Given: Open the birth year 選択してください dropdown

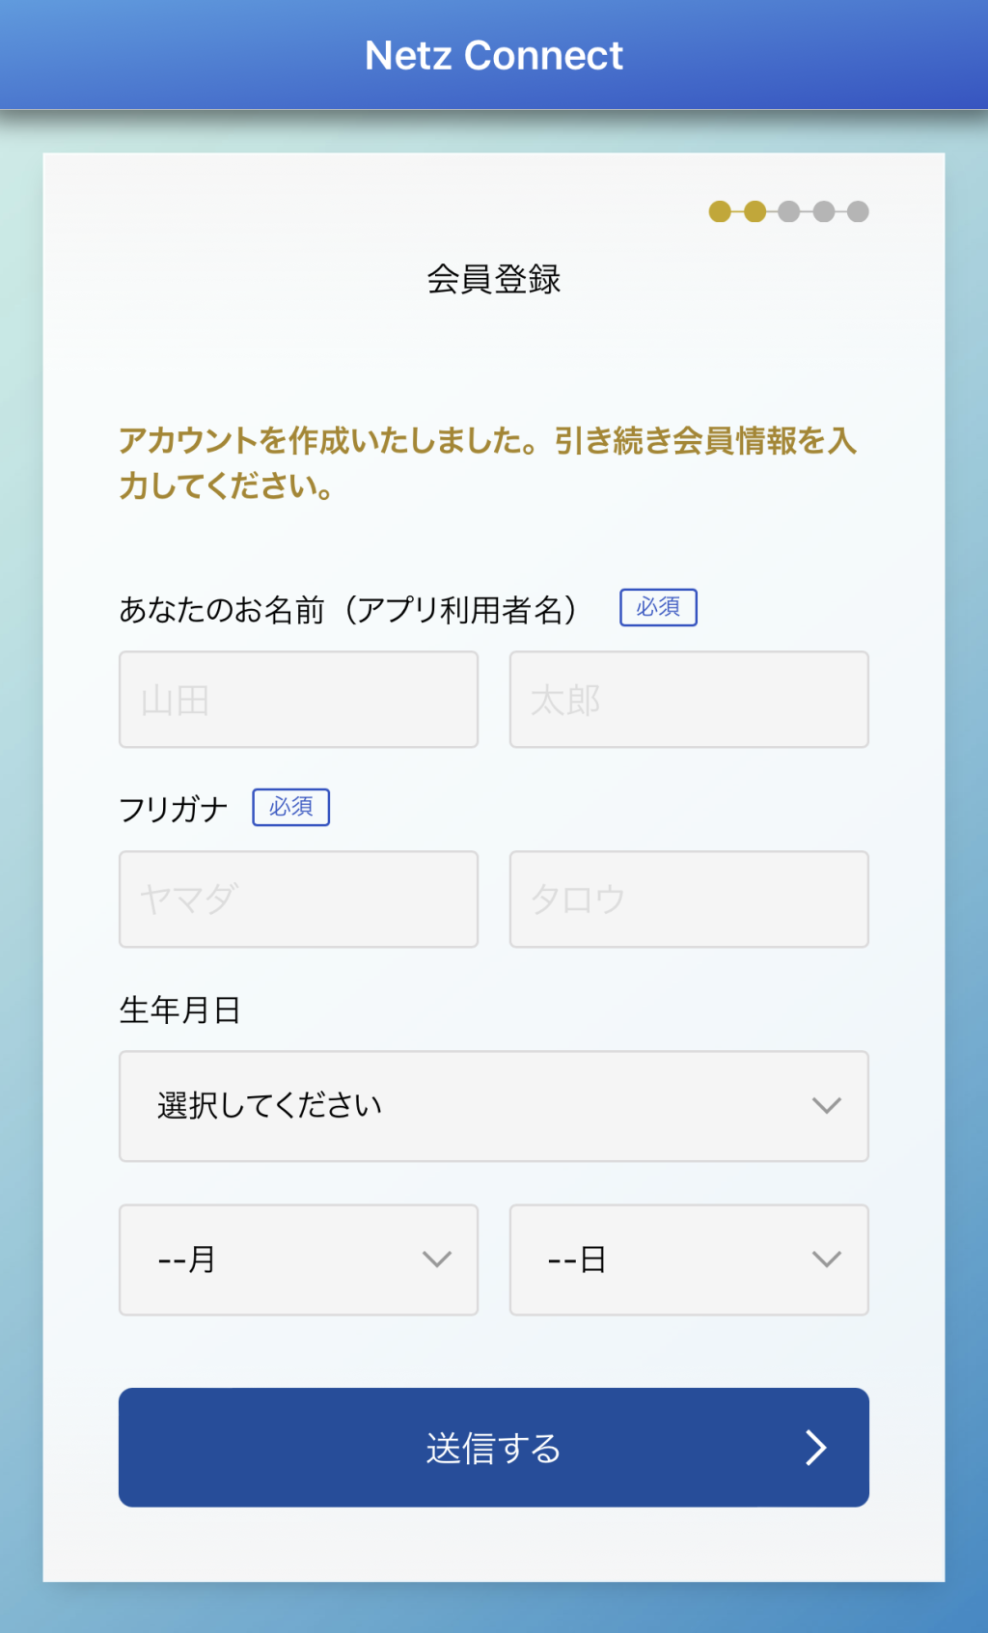Looking at the screenshot, I should click(493, 1106).
